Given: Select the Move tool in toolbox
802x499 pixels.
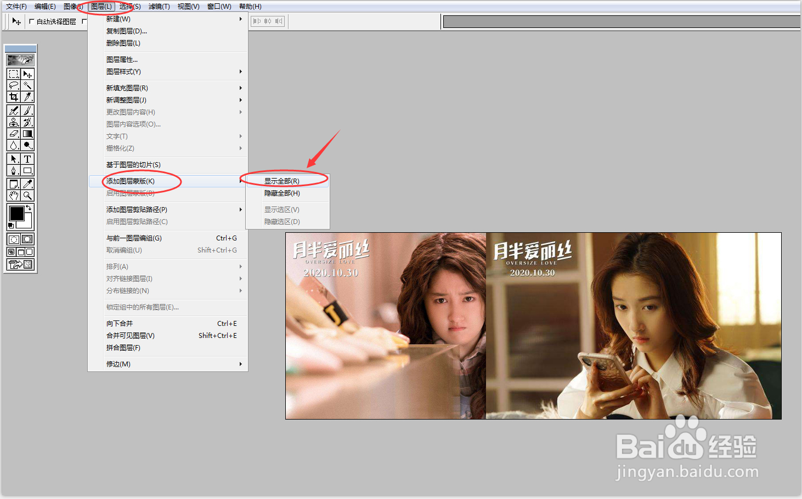Looking at the screenshot, I should tap(27, 74).
